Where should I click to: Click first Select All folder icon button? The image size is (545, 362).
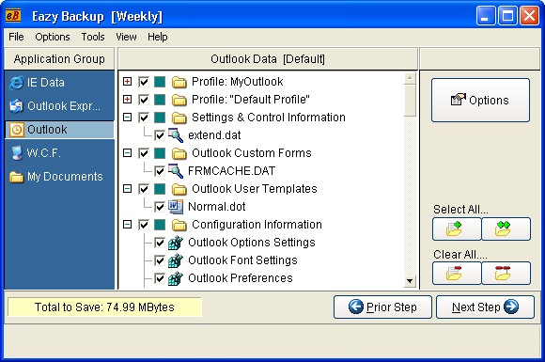point(457,228)
